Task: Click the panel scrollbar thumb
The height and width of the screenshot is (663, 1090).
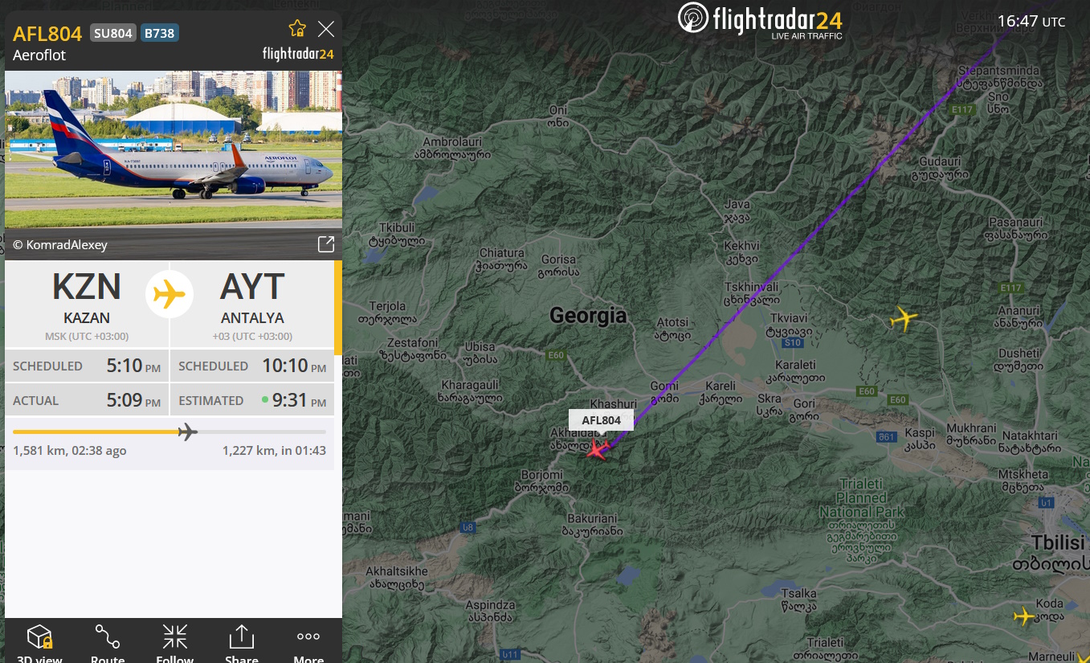Action: [x=338, y=308]
